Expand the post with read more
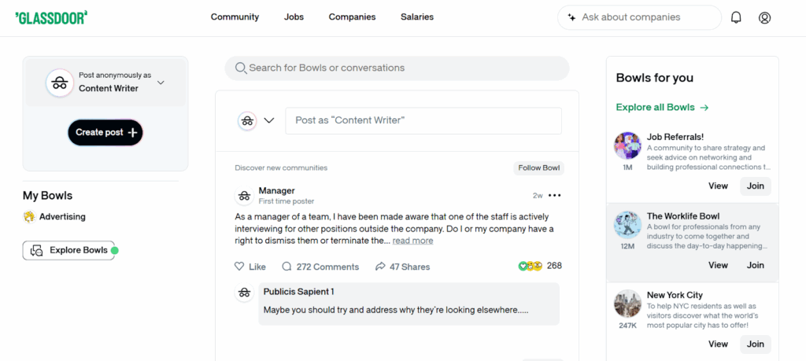The image size is (806, 361). [412, 241]
